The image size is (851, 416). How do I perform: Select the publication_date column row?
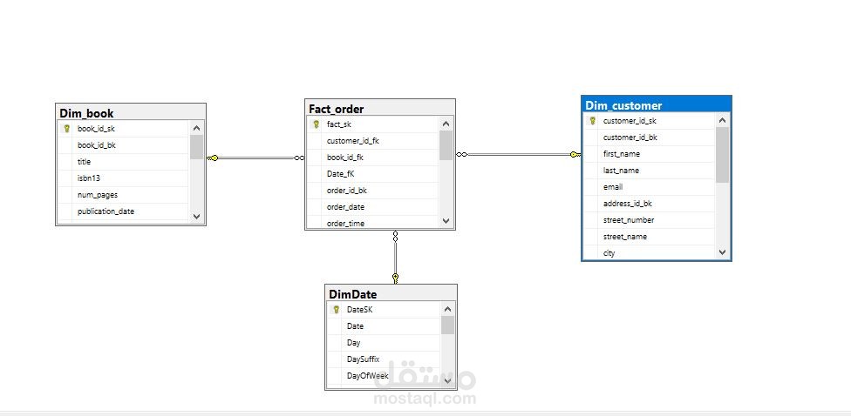point(123,211)
